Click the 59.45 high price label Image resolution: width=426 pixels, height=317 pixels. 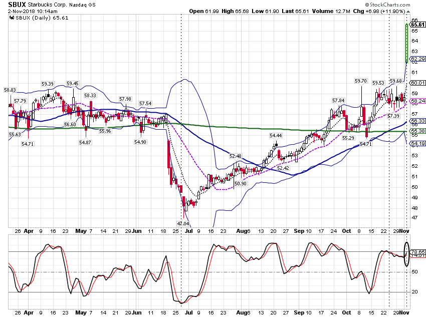coord(73,83)
